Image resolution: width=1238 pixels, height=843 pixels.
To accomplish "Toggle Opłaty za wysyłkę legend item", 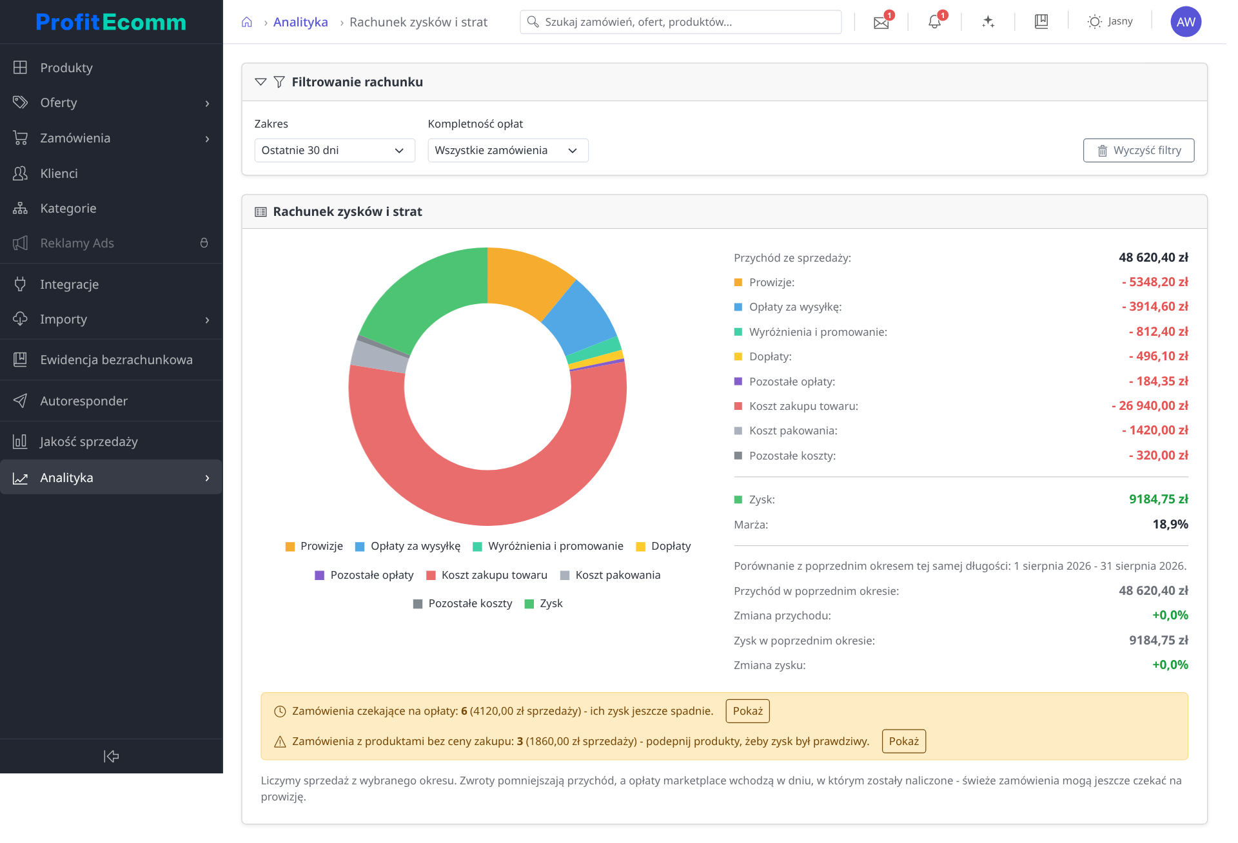I will (x=408, y=547).
